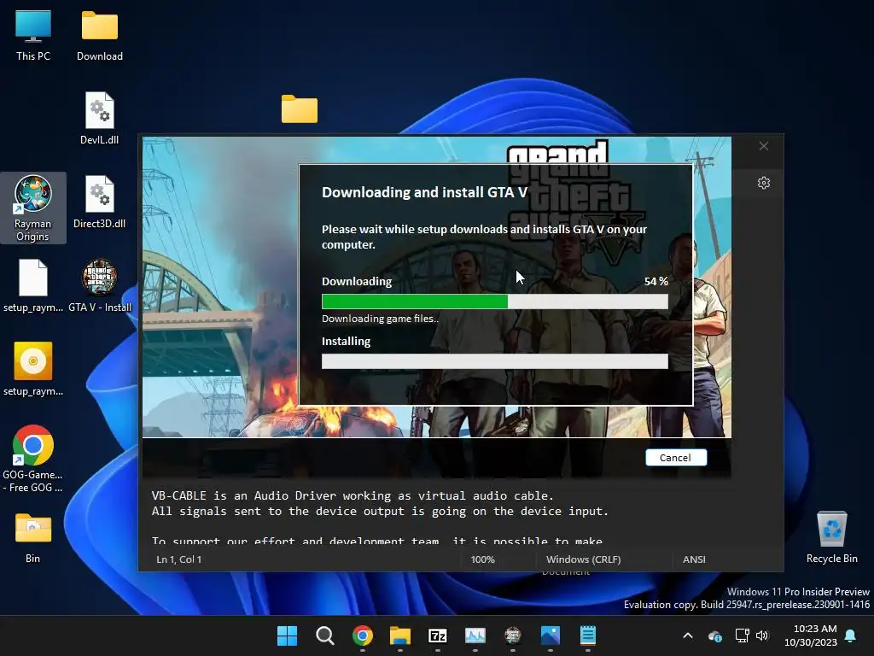
Task: Show hidden system tray icons
Action: [688, 635]
